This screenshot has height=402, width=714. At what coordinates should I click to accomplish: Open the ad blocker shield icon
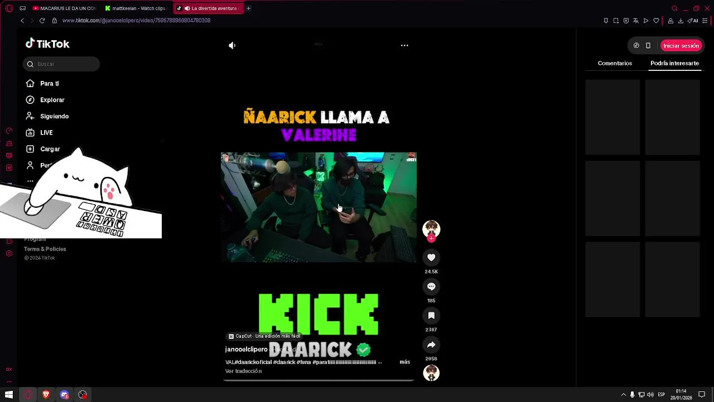coord(626,21)
